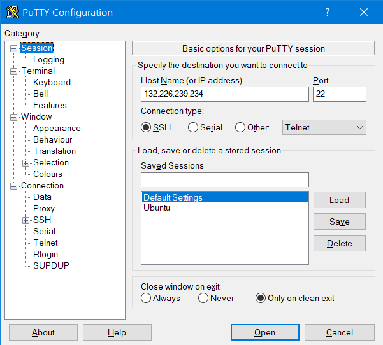Screen dimensions: 383x345
Task: Click the Port field showing 22
Action: tap(340, 94)
